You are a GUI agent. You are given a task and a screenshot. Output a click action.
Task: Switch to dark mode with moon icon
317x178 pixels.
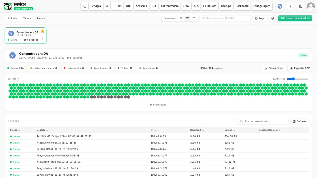301,6
